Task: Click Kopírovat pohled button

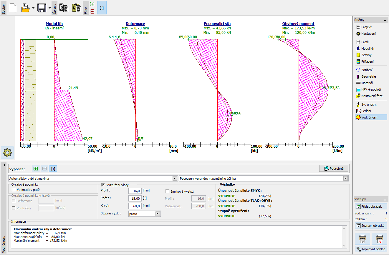Action: 370,249
